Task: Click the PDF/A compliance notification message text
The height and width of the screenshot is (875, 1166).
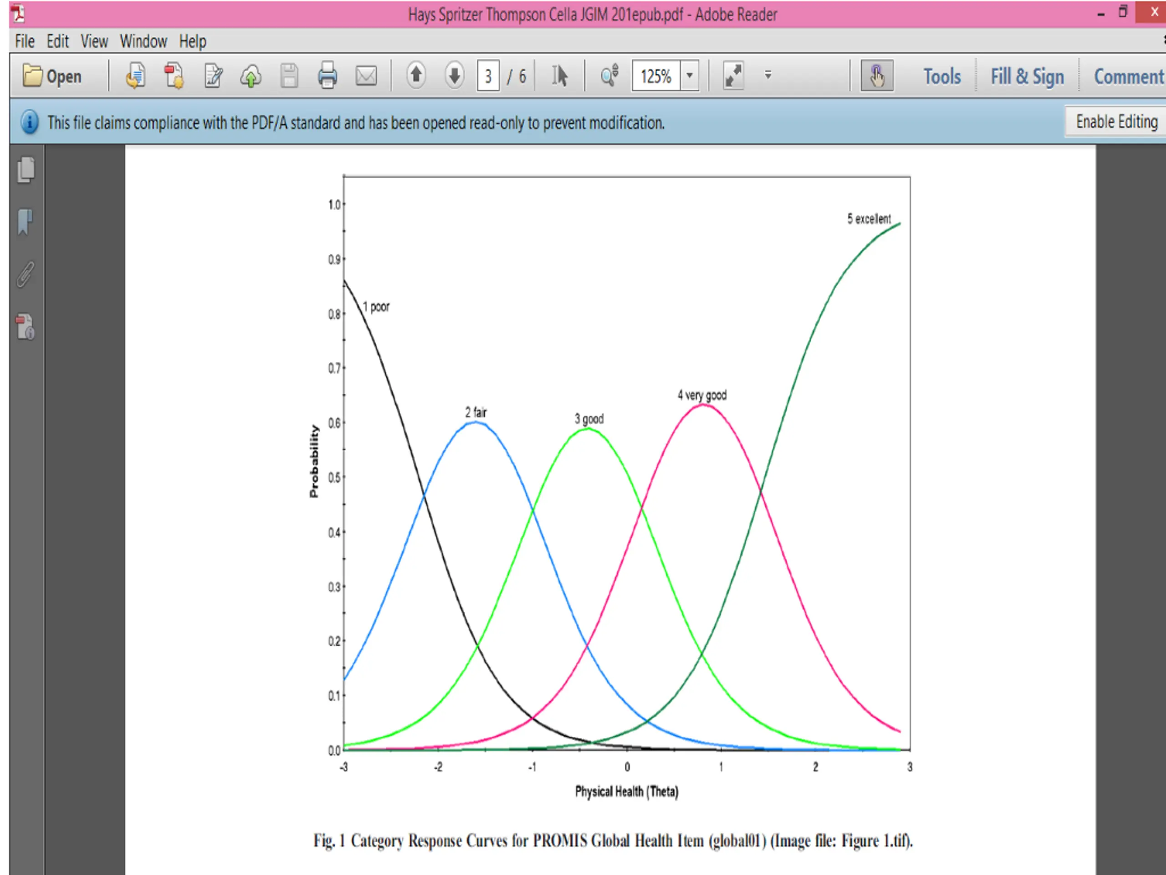Action: point(356,123)
